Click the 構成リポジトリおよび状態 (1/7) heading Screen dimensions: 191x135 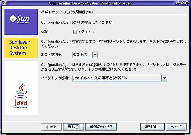pyautogui.click(x=67, y=12)
